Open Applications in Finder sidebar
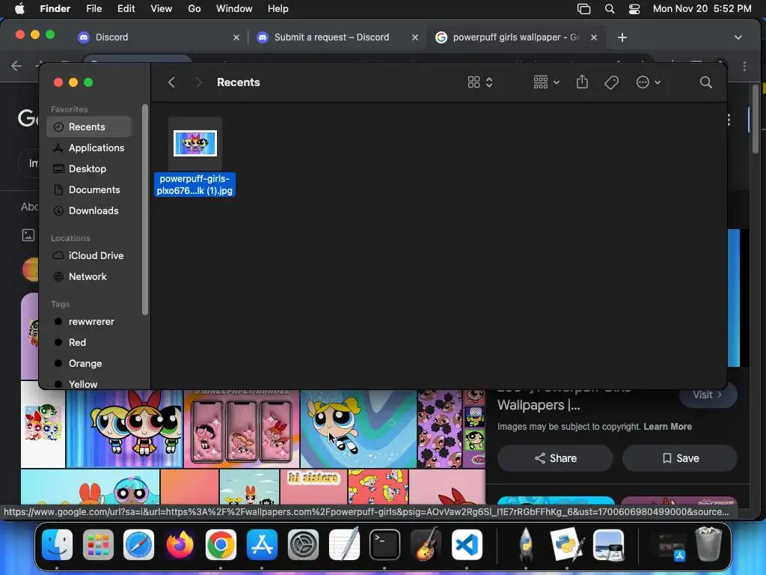The width and height of the screenshot is (766, 575). click(90, 147)
